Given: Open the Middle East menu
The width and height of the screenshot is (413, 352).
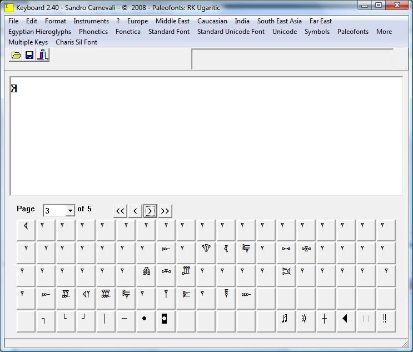Looking at the screenshot, I should click(172, 21).
